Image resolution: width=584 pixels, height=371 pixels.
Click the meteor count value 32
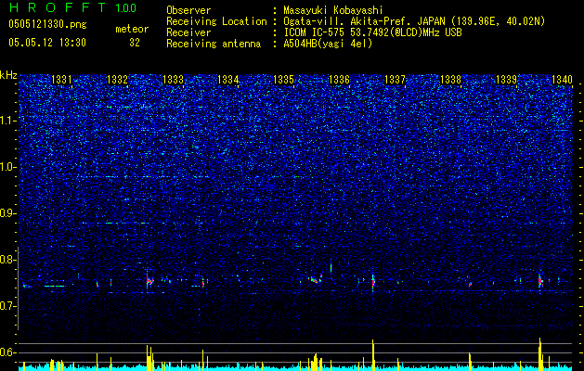[135, 43]
